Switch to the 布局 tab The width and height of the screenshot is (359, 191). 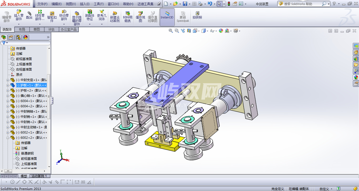pos(22,29)
